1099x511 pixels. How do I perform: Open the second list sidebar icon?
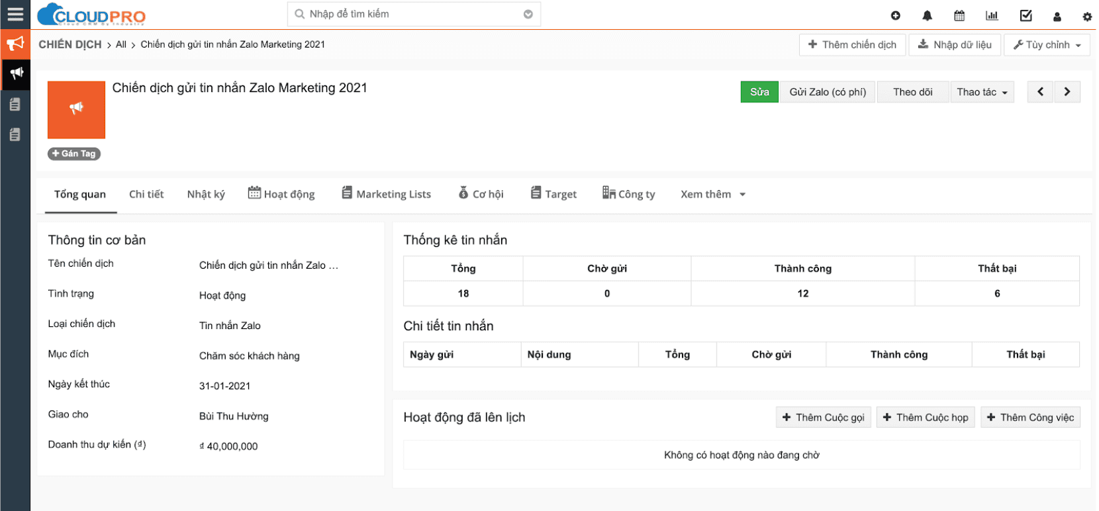(x=15, y=134)
